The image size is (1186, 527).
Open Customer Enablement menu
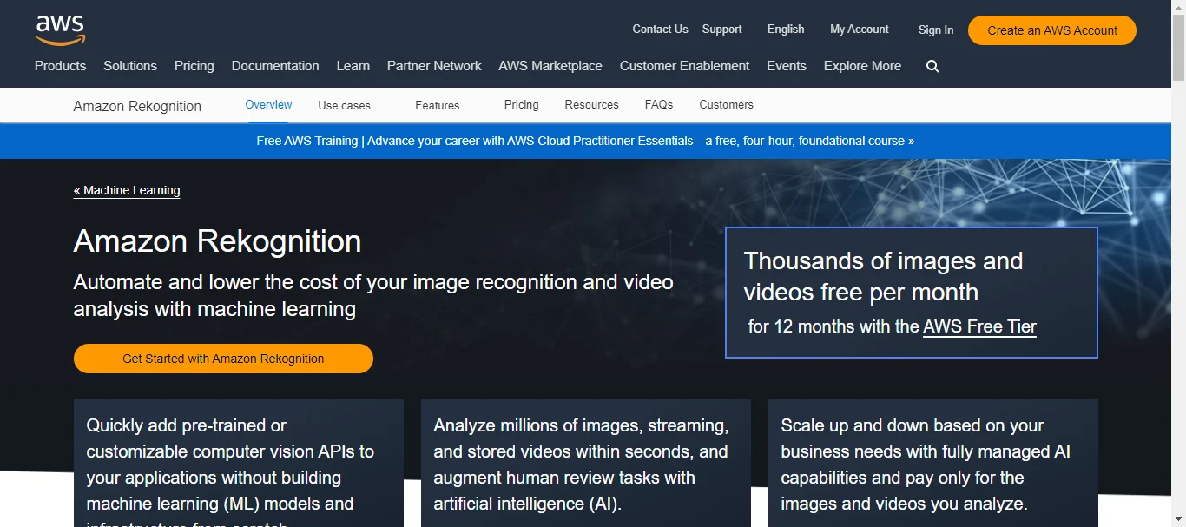684,66
